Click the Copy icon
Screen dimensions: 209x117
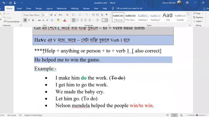[x=4, y=18]
